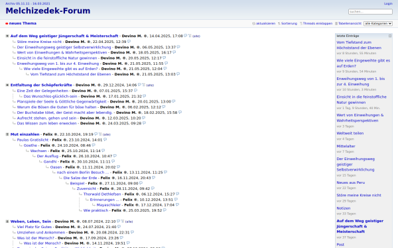The image size is (398, 248).
Task: Click 'neues Thema' to start a topic
Action: pos(23,23)
